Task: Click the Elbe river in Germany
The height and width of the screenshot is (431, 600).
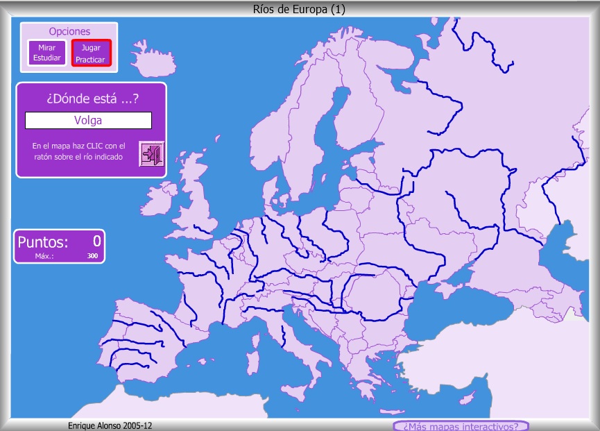Action: click(285, 233)
